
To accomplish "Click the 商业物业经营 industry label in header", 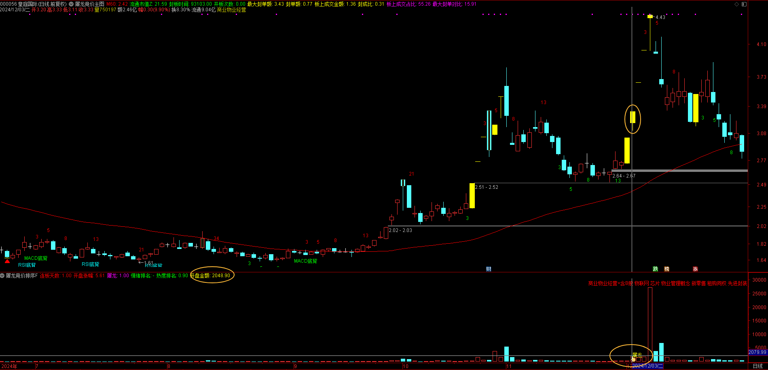I will (232, 10).
